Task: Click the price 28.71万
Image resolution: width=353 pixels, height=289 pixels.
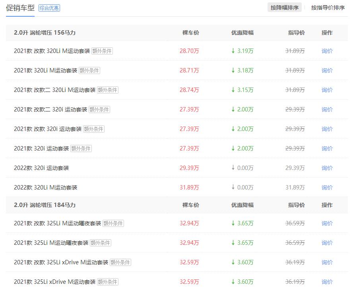Action: [x=189, y=70]
